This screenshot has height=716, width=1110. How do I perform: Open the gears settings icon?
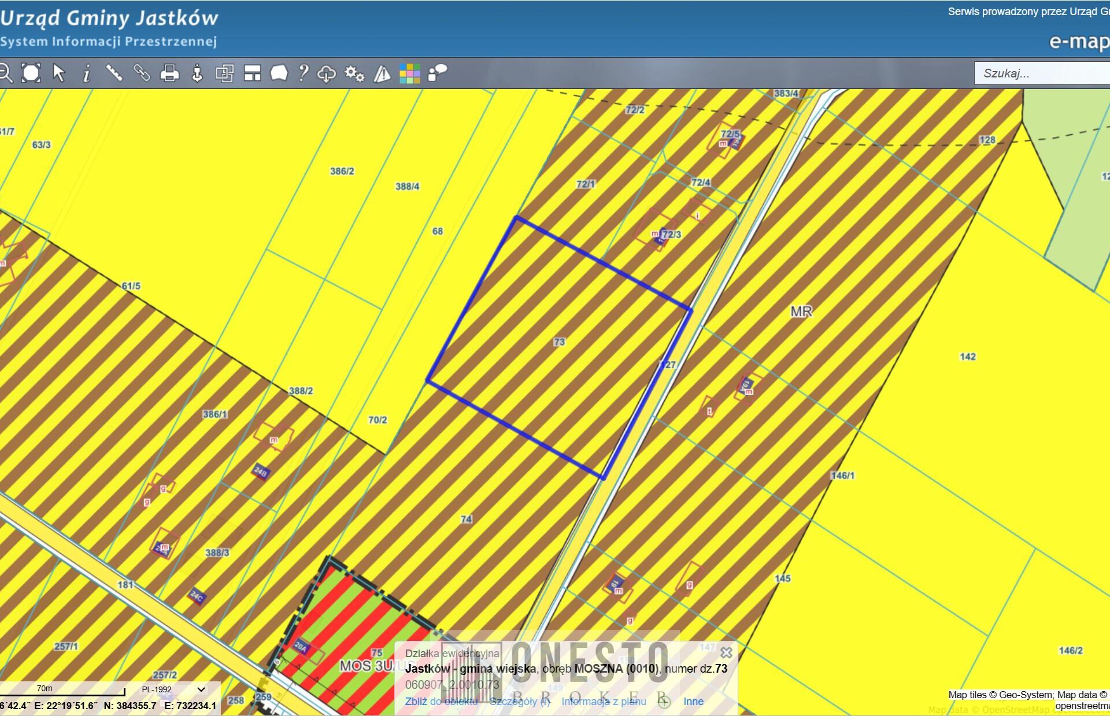(x=354, y=73)
